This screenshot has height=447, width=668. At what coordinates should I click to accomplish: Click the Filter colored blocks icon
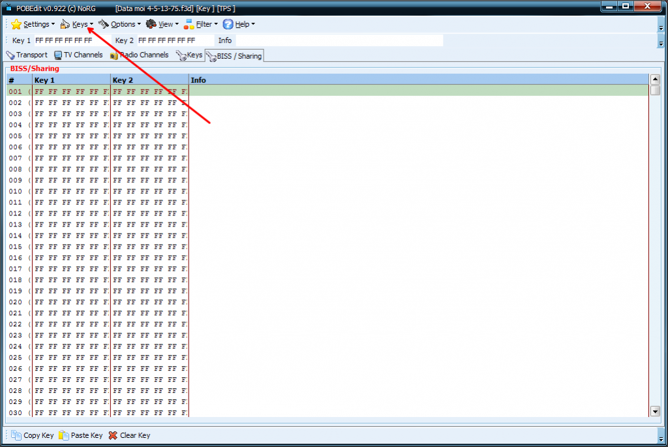pos(189,24)
